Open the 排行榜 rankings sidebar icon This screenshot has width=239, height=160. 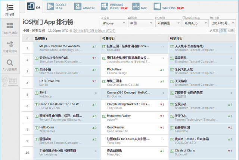10,10
